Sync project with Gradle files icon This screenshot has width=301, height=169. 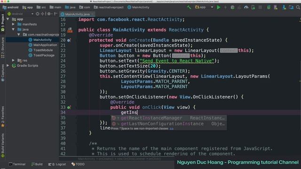(269, 8)
